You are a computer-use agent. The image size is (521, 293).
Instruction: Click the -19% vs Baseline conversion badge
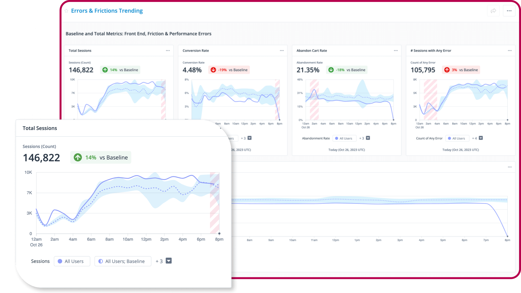click(229, 70)
